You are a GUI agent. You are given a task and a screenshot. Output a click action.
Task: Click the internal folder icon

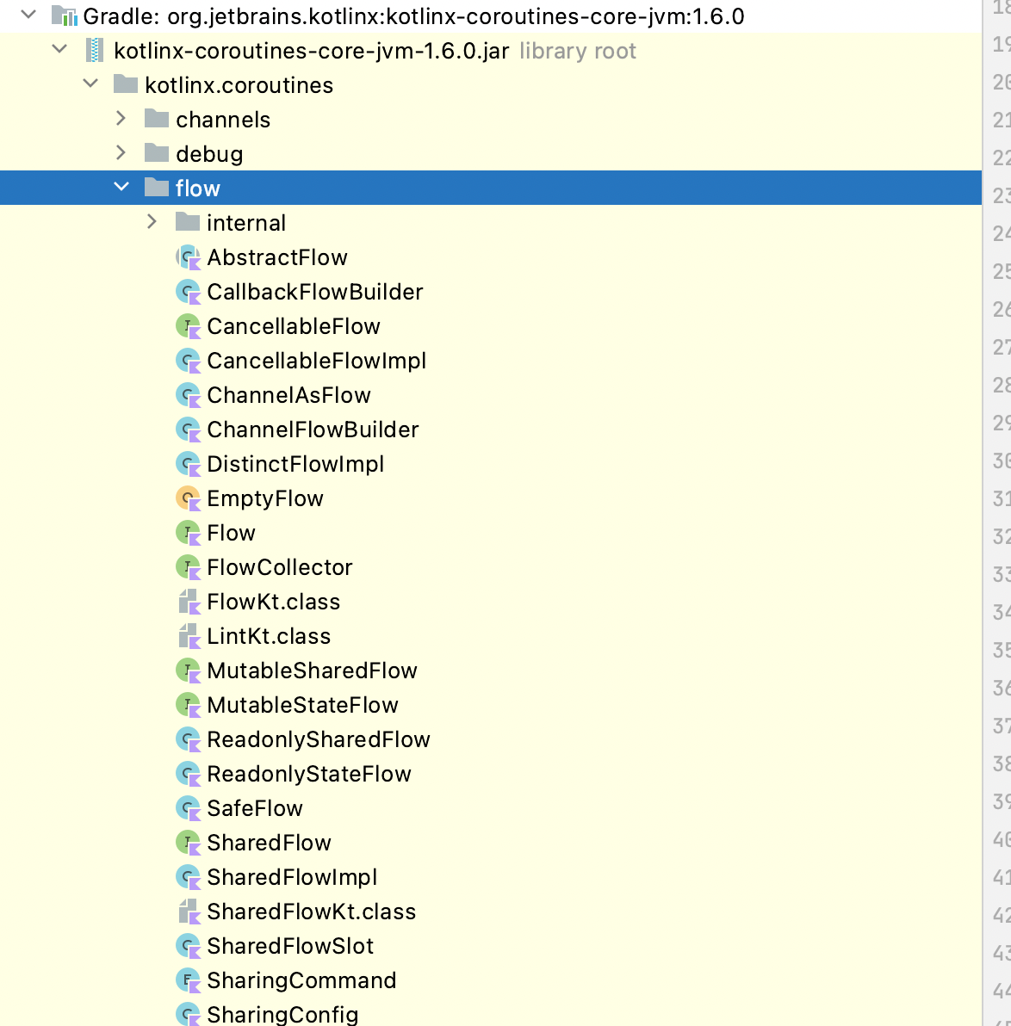click(187, 222)
